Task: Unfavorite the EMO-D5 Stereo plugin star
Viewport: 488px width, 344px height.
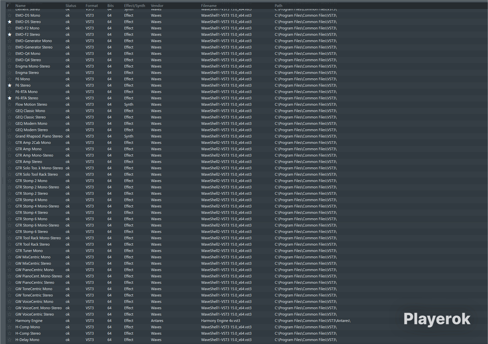Action: (x=10, y=22)
